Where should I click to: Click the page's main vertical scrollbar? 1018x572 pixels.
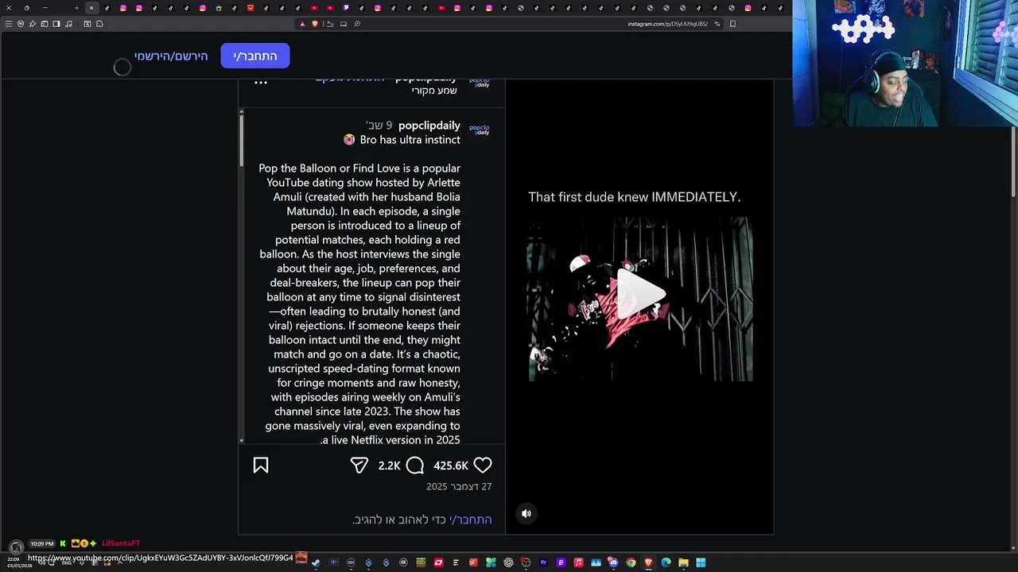click(x=1013, y=162)
